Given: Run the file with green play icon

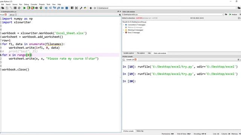Looking at the screenshot, I should pyautogui.click(x=24, y=8).
